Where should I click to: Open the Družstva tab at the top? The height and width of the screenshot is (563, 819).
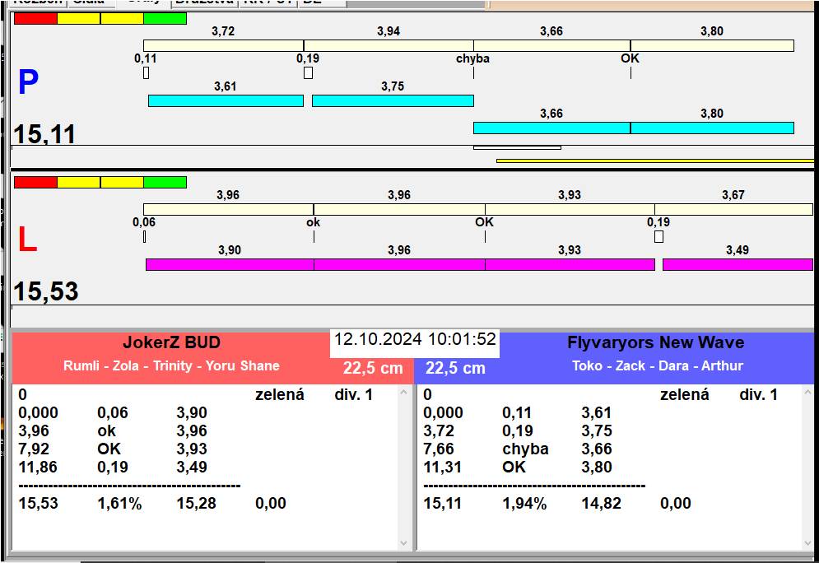(x=204, y=2)
